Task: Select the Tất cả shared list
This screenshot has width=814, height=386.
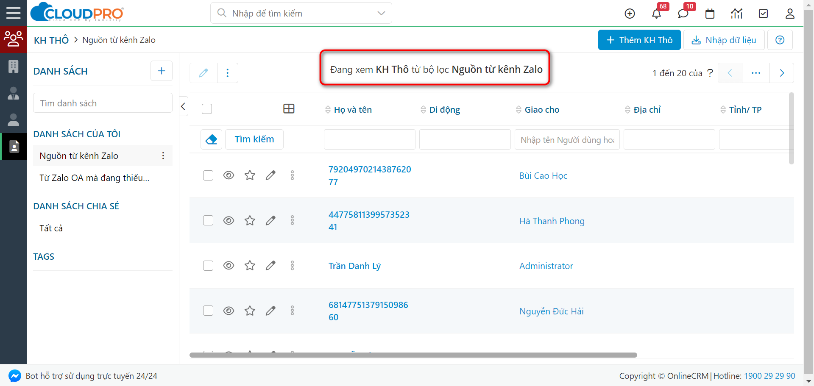Action: coord(51,228)
